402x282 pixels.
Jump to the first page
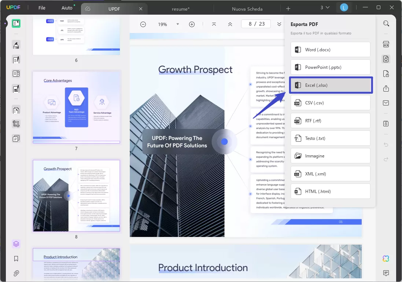click(214, 24)
